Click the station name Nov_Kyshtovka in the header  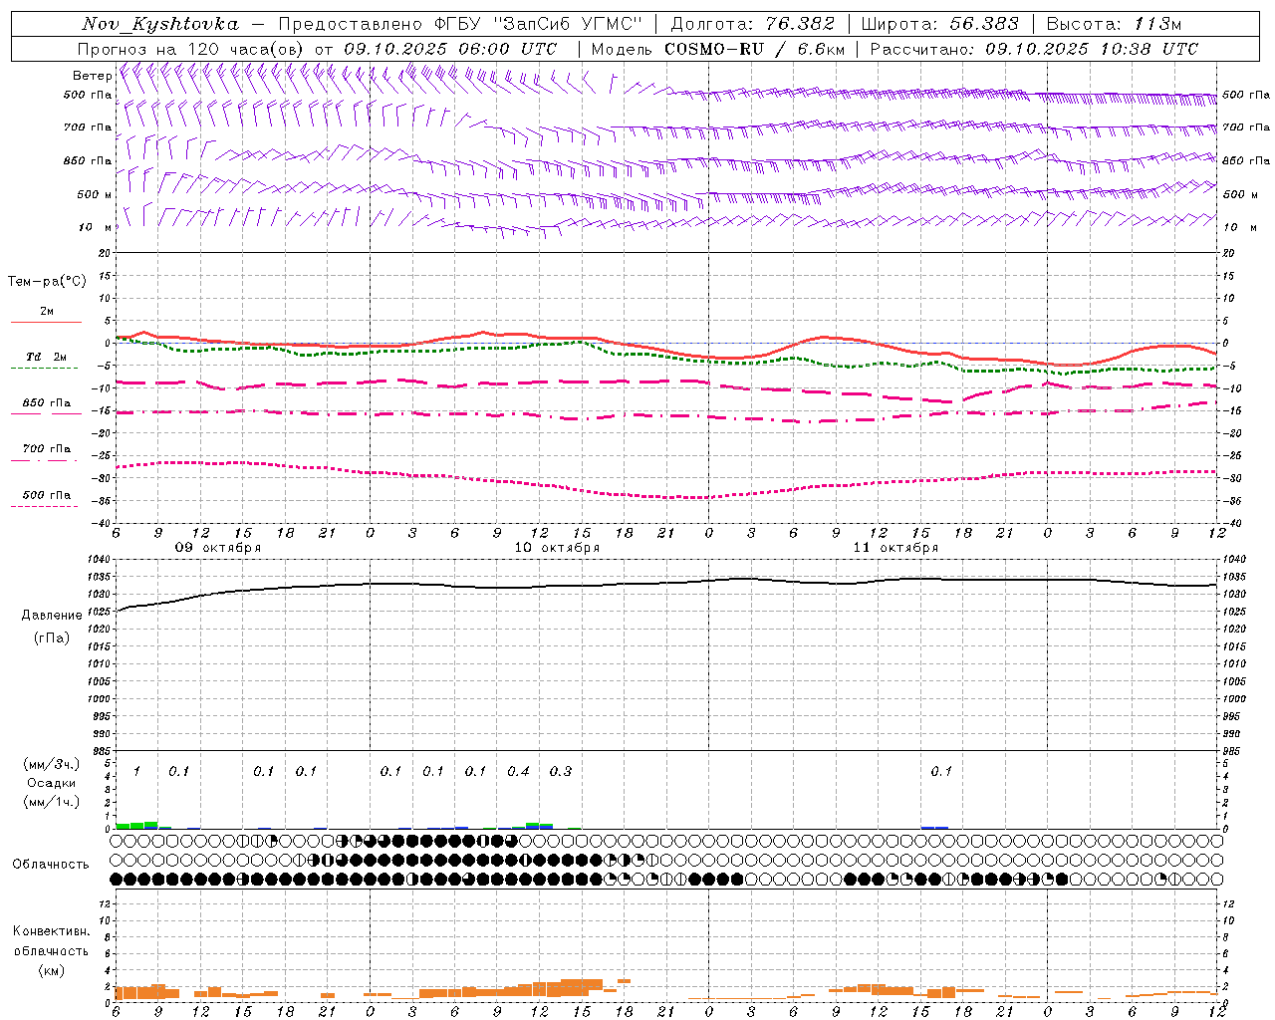tap(160, 24)
